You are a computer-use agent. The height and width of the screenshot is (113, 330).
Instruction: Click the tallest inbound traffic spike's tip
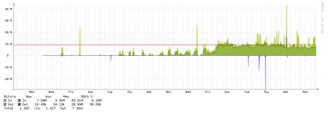(286, 6)
